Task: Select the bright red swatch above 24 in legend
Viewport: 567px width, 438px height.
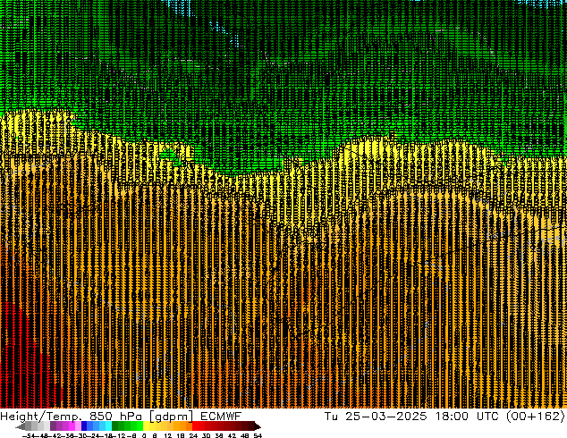Action: (195, 426)
